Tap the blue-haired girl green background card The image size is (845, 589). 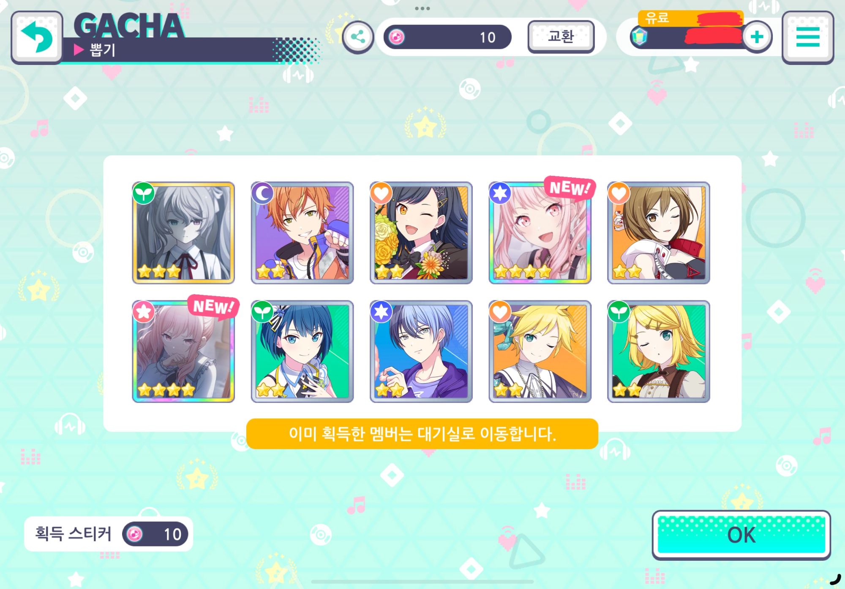pyautogui.click(x=302, y=351)
